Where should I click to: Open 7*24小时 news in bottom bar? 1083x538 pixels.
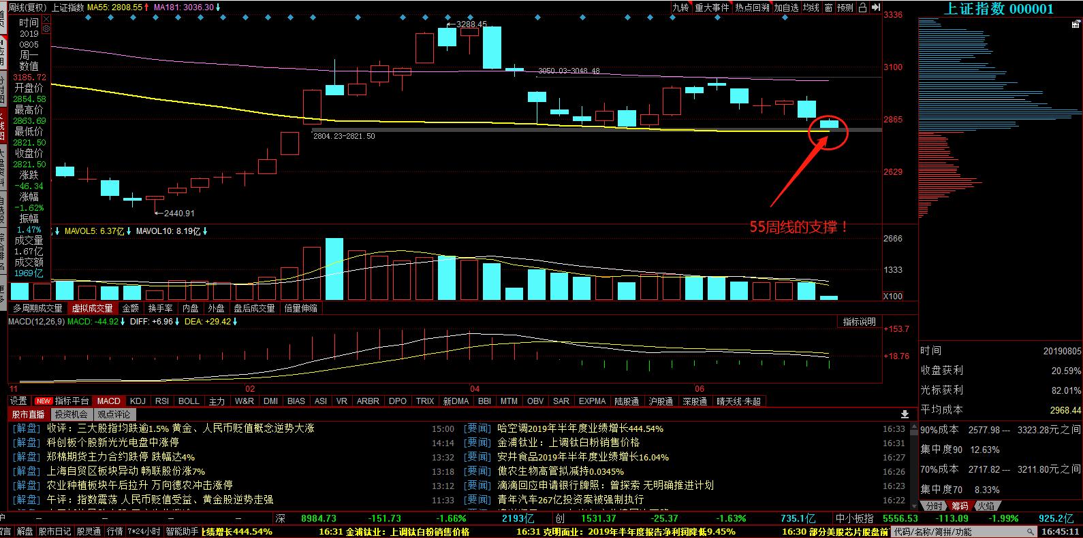coord(144,531)
